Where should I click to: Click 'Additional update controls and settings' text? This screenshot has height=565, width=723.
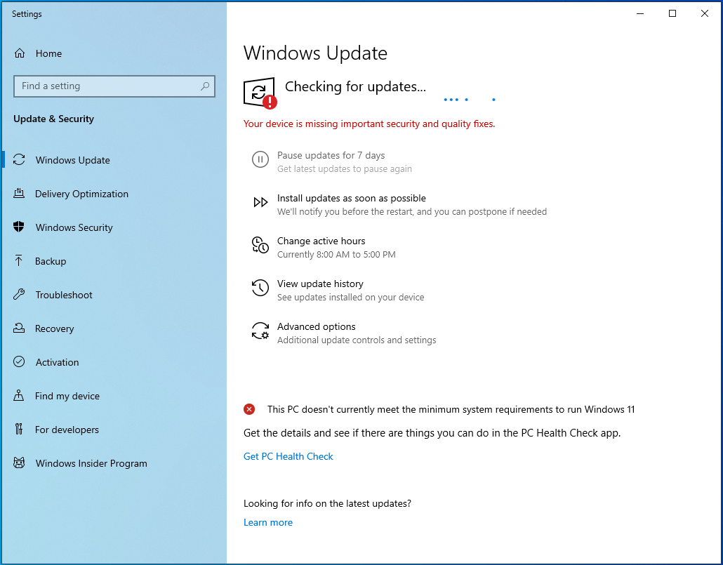pos(357,340)
